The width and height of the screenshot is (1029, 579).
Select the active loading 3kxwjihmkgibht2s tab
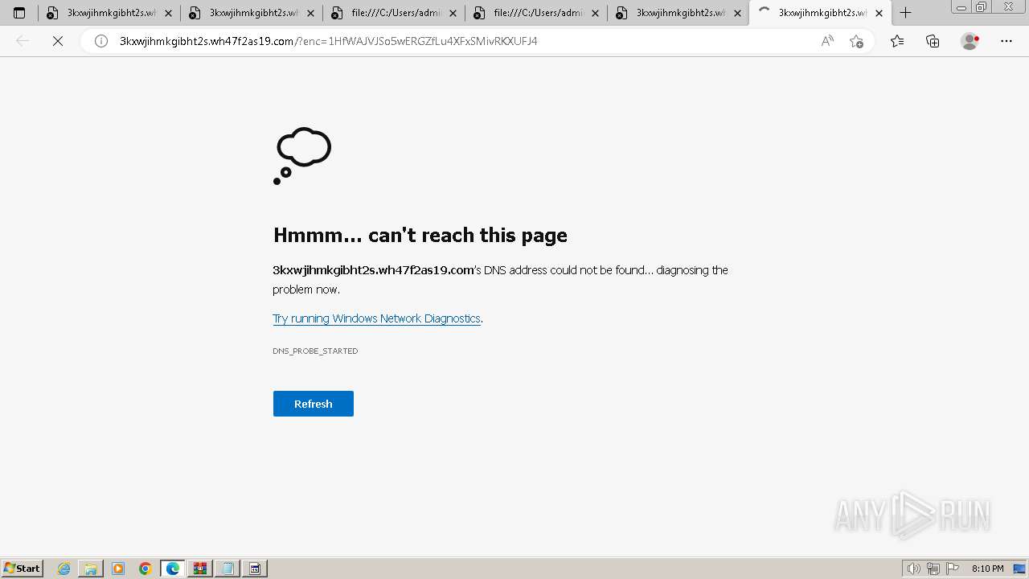point(821,13)
